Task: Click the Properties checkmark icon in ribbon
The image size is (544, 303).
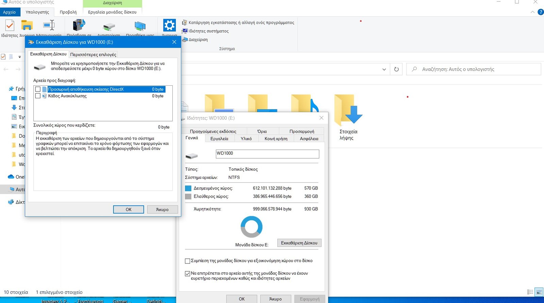Action: (x=10, y=26)
